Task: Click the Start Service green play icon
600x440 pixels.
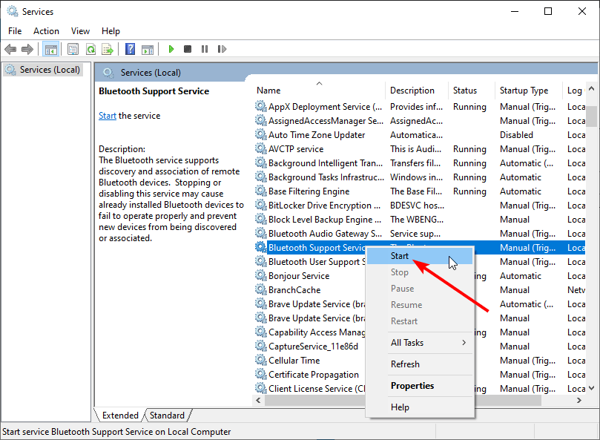Action: click(x=171, y=49)
